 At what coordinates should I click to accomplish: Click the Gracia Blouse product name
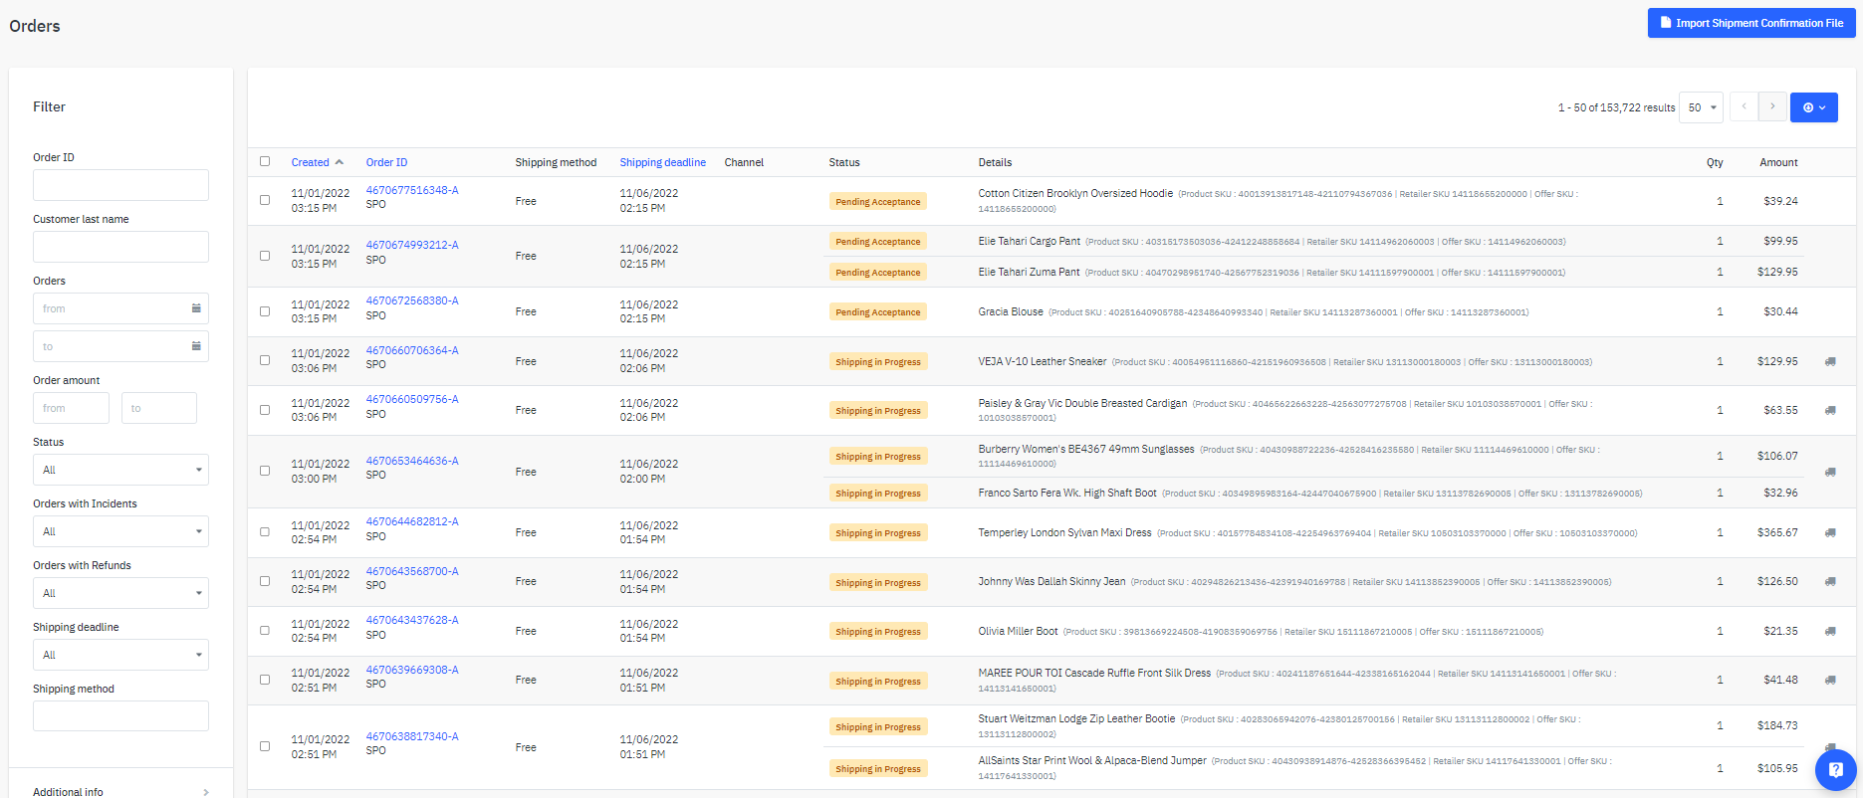pos(1011,311)
